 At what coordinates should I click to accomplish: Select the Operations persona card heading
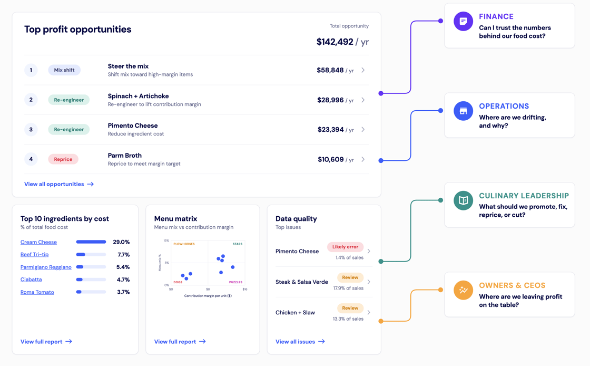[504, 106]
